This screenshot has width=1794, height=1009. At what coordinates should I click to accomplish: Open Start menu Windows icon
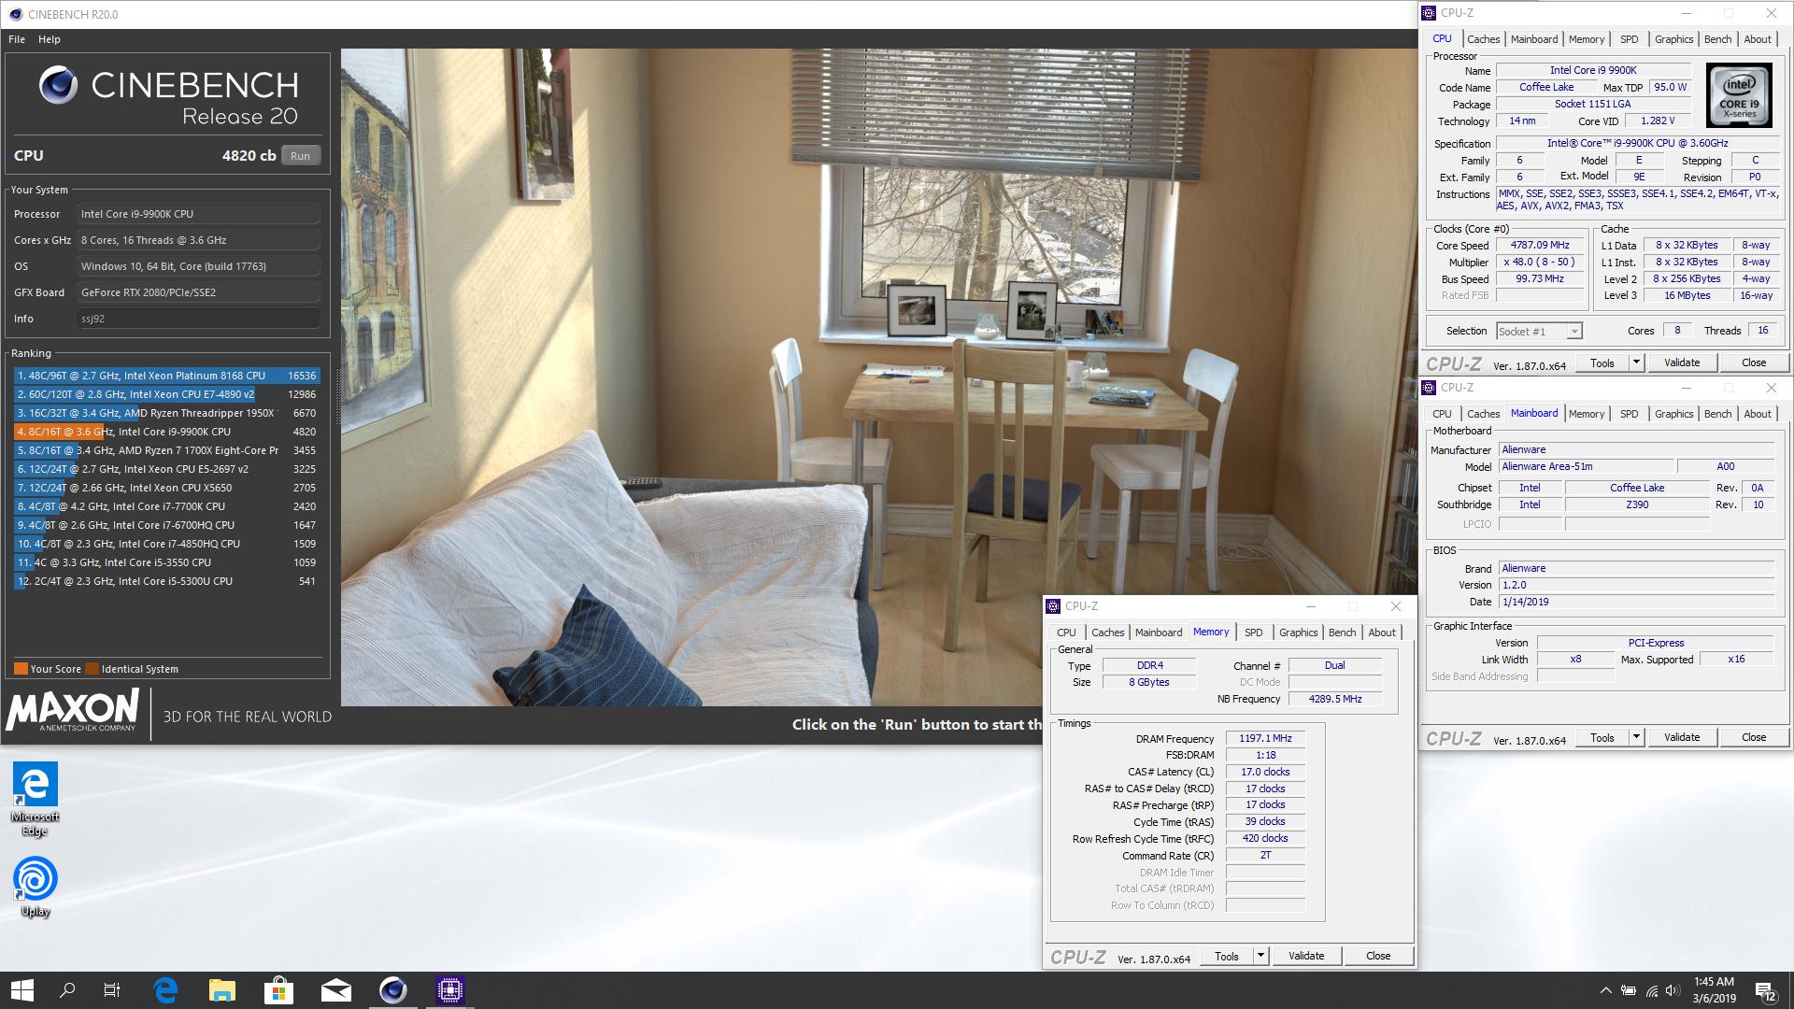22,990
